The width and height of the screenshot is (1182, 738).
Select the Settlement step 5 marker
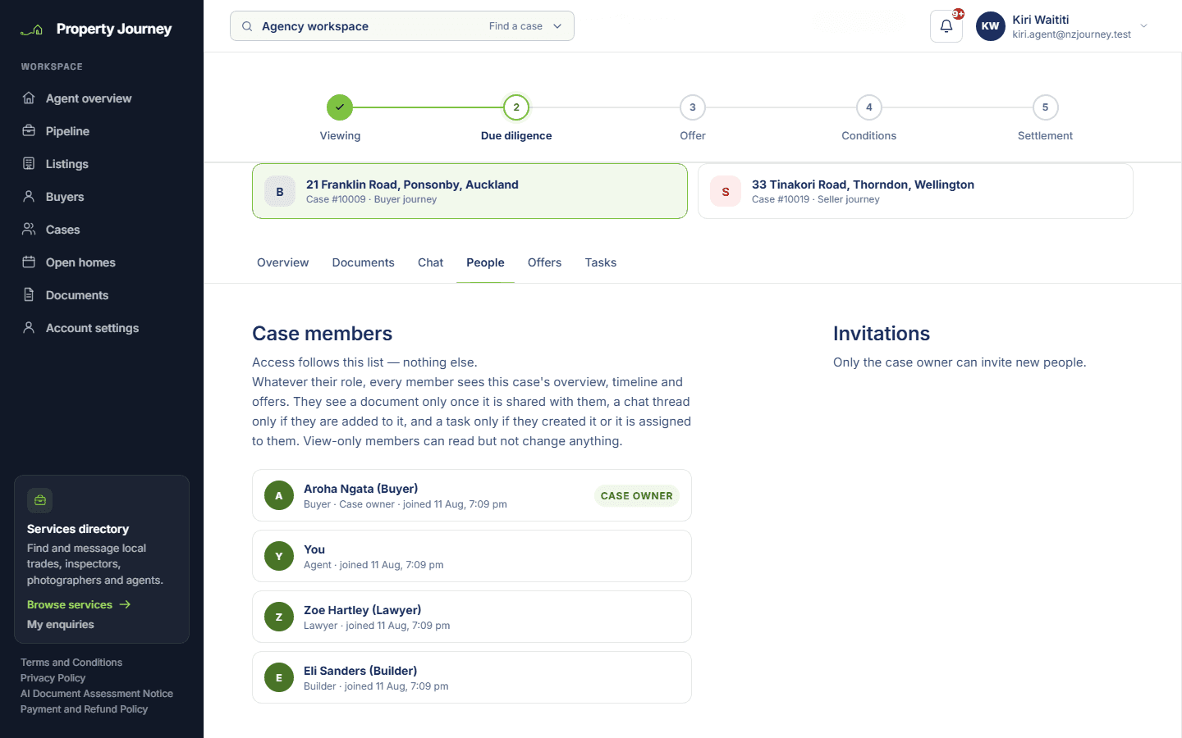1045,107
